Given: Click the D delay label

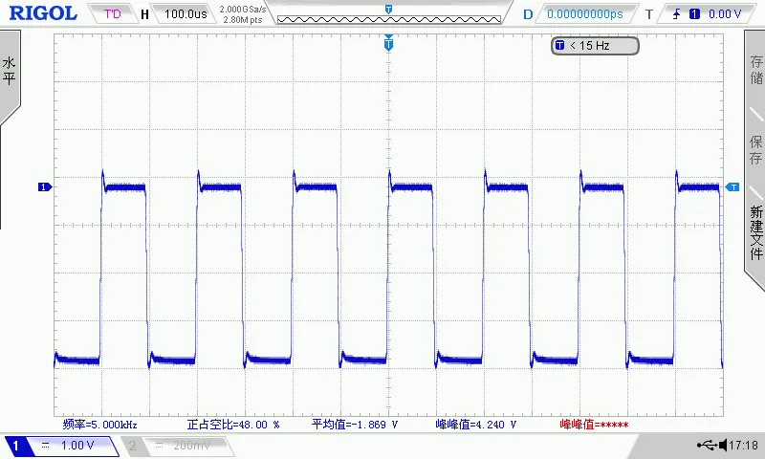Looking at the screenshot, I should 528,14.
